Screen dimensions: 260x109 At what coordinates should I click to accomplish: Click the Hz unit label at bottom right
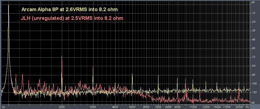[247, 107]
